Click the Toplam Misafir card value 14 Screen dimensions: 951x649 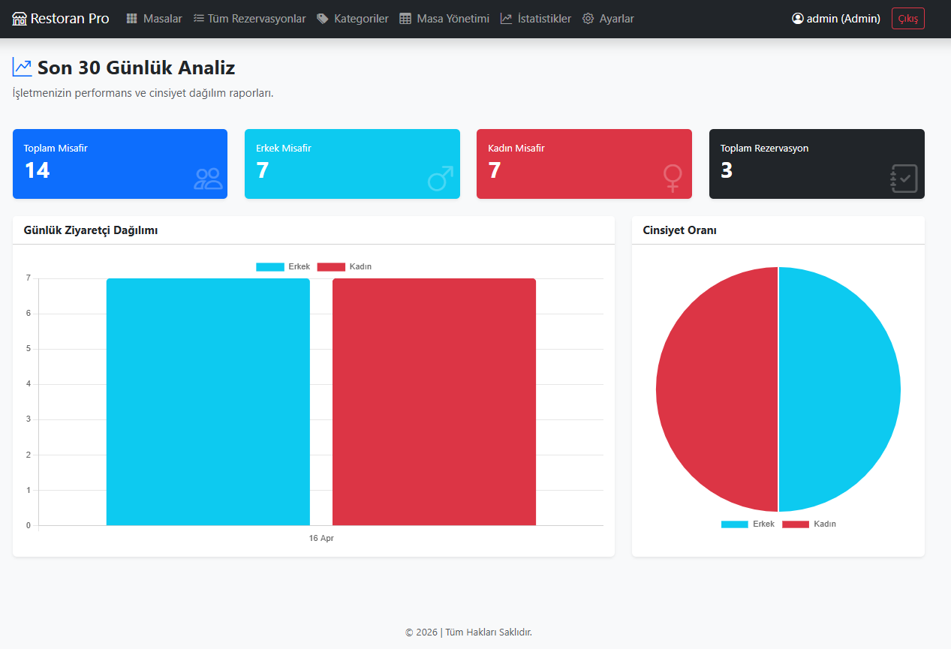click(x=37, y=170)
